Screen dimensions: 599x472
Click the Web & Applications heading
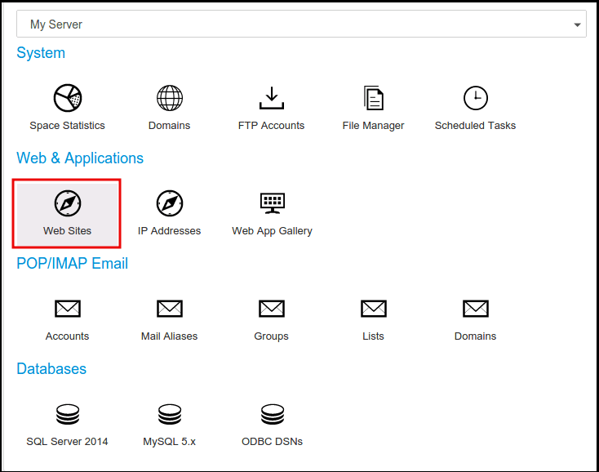tap(80, 158)
